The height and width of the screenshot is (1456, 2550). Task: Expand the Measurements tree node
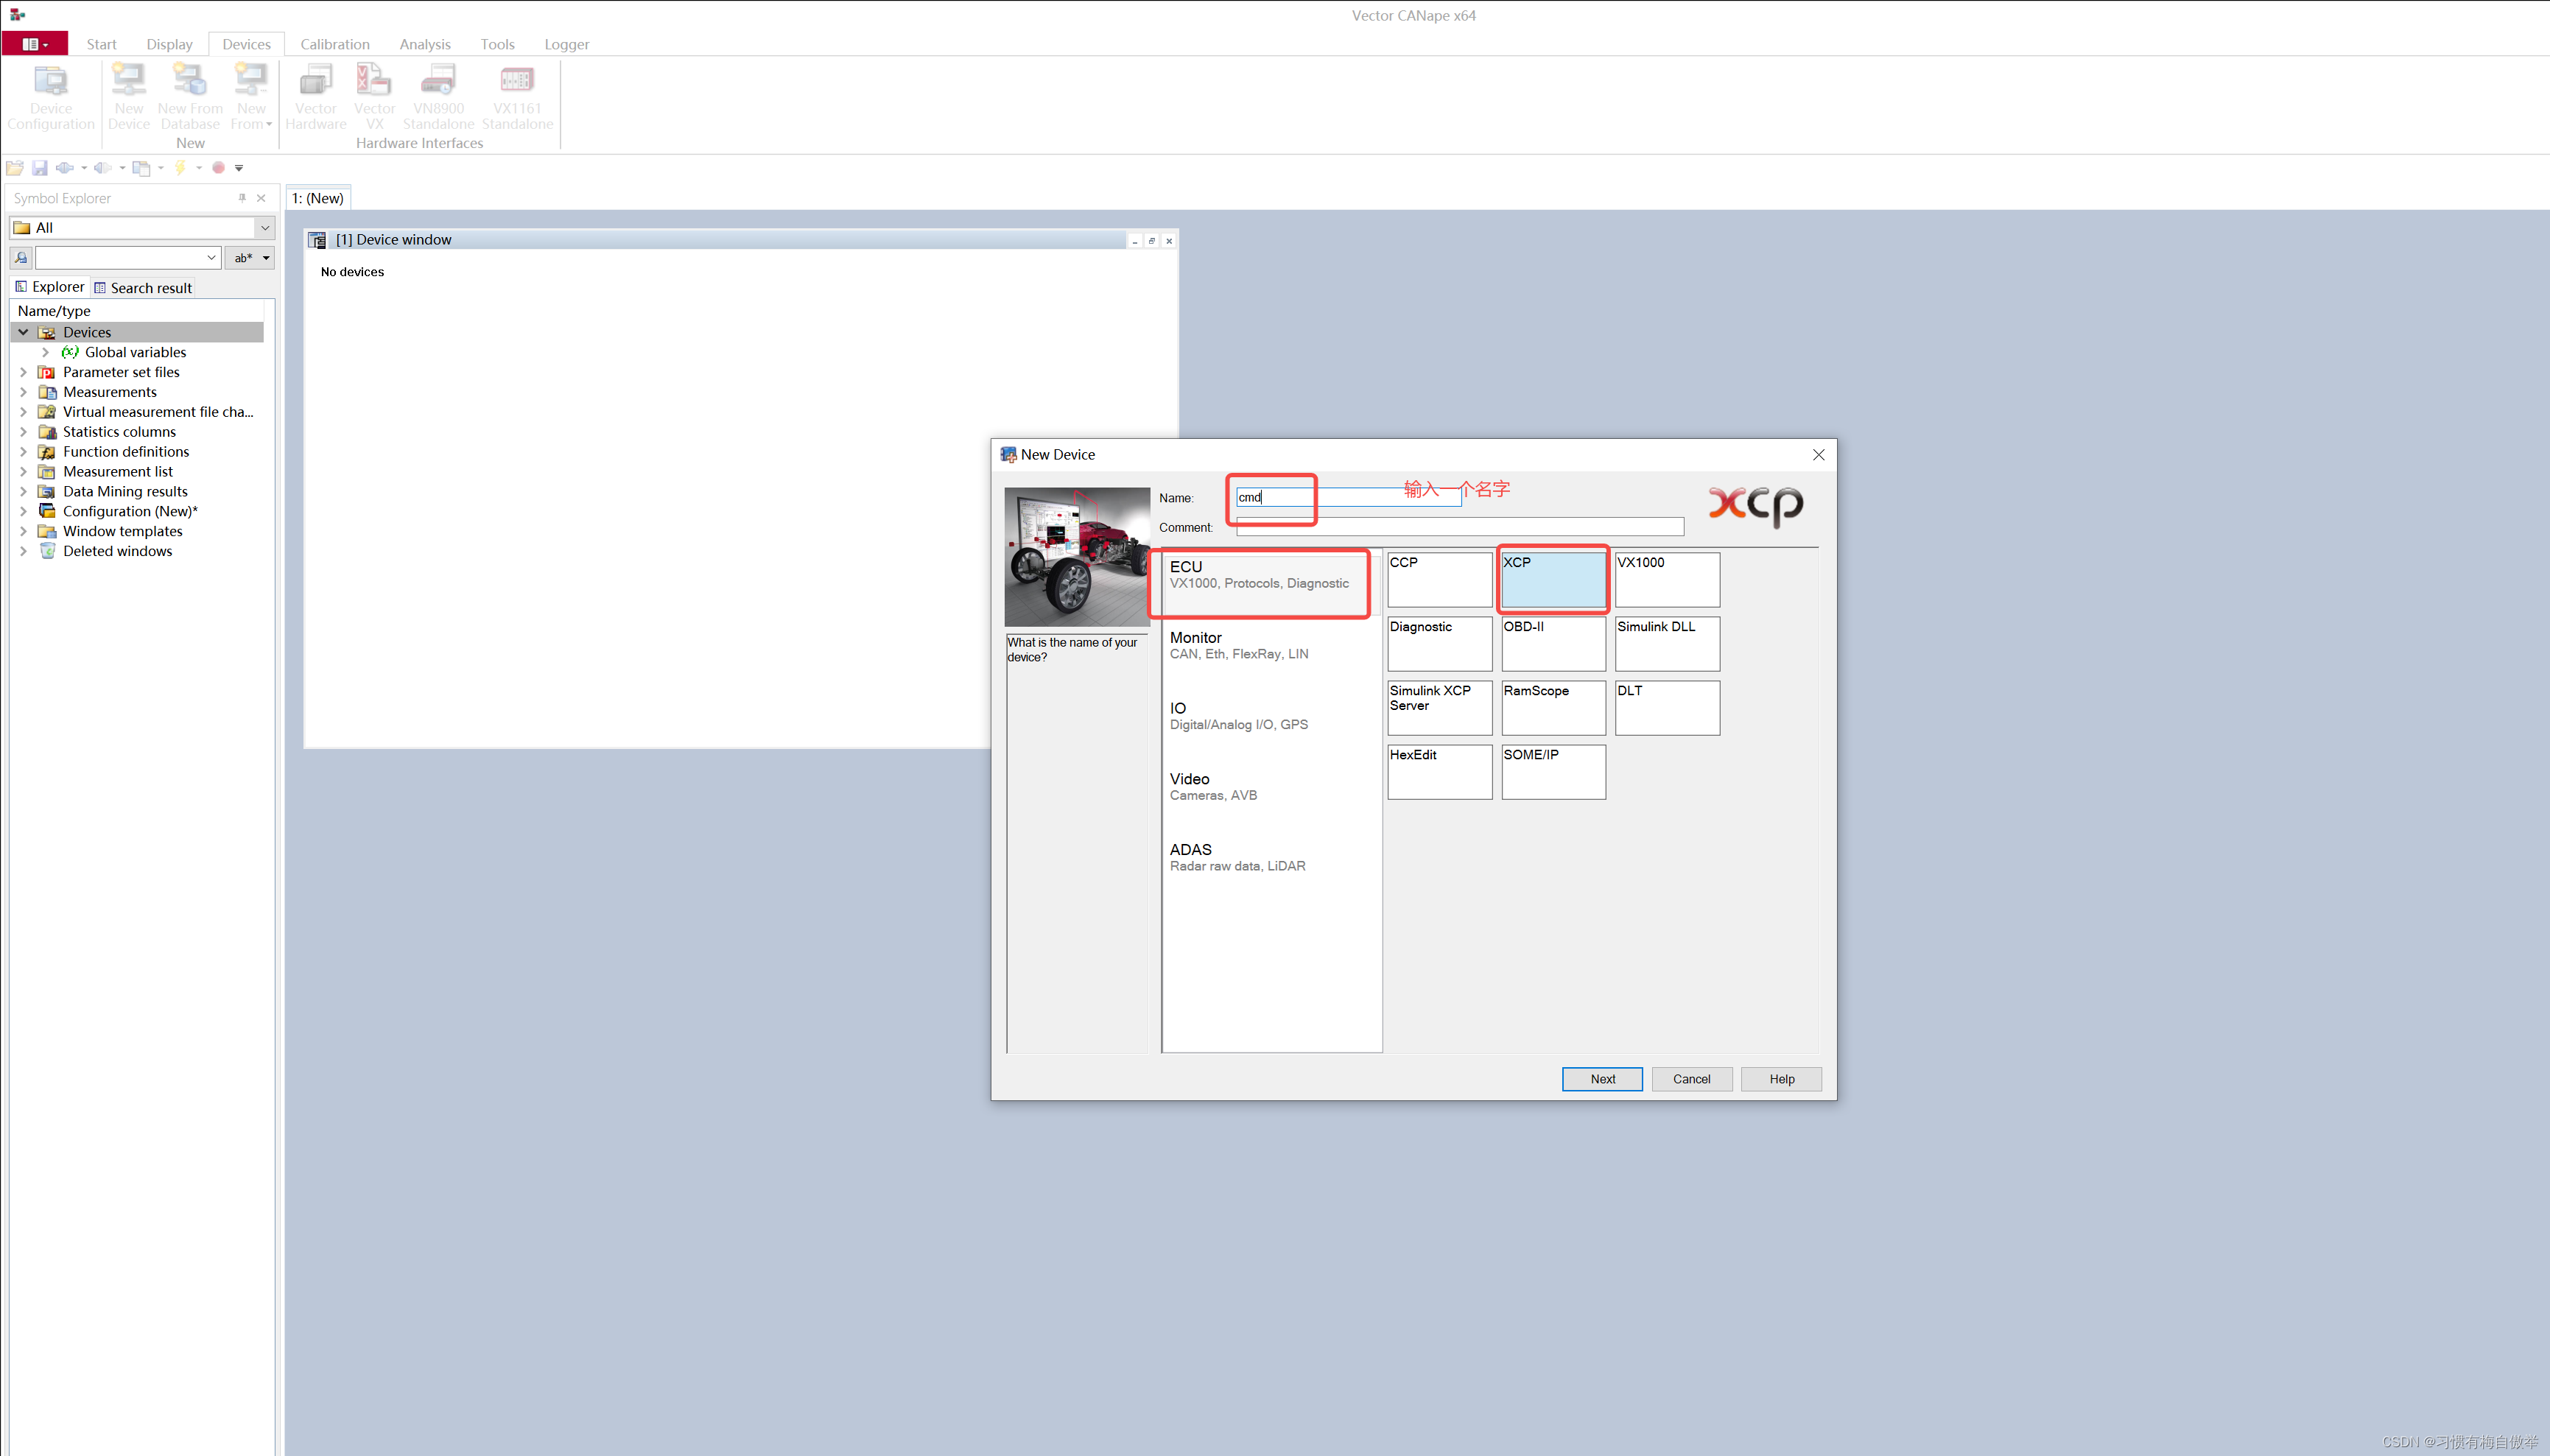[x=24, y=391]
